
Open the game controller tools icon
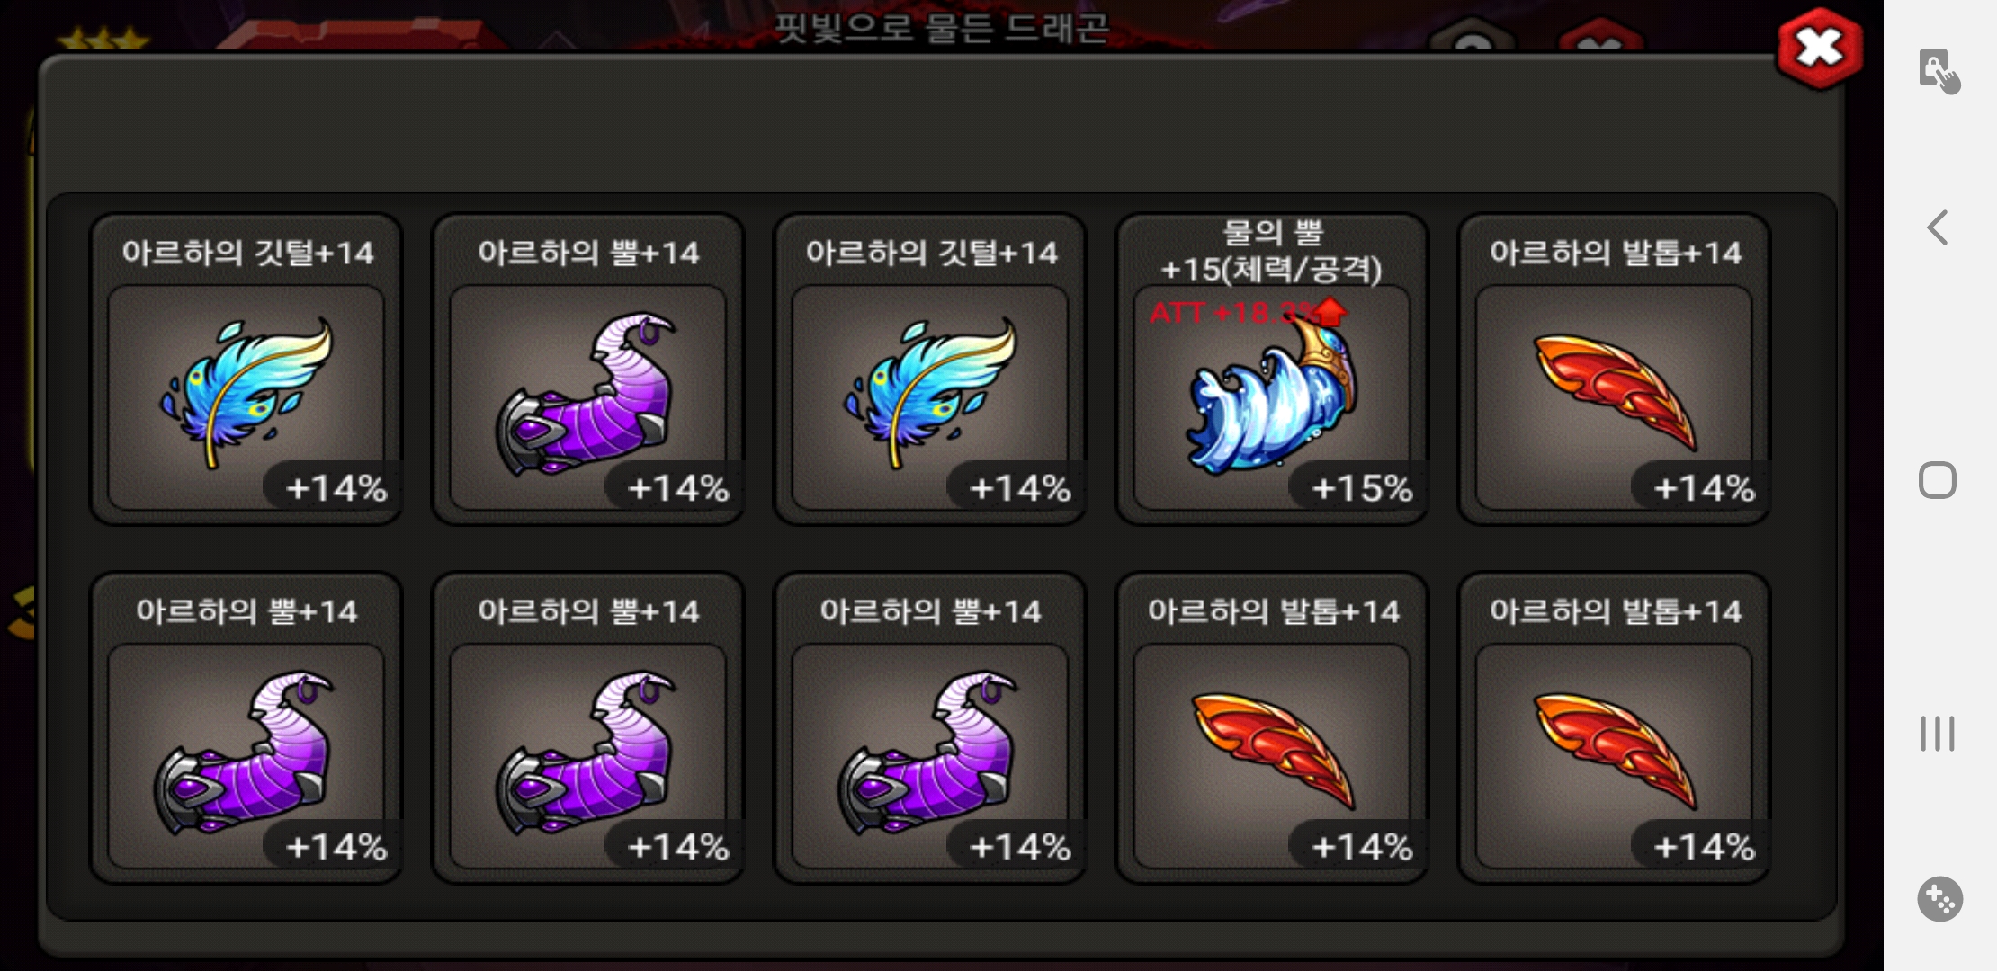pos(1939,899)
